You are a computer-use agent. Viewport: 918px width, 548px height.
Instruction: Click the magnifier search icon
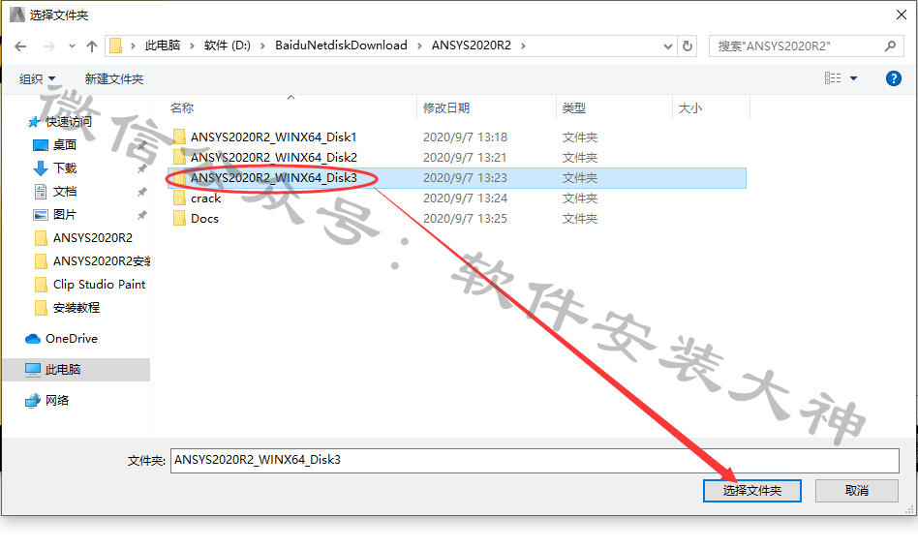coord(890,46)
